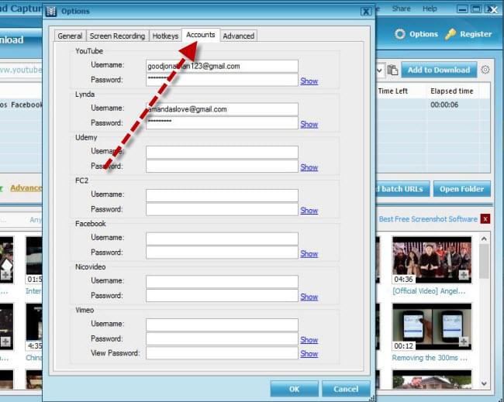The image size is (504, 402).
Task: Click the YouTube Password field
Action: point(222,80)
